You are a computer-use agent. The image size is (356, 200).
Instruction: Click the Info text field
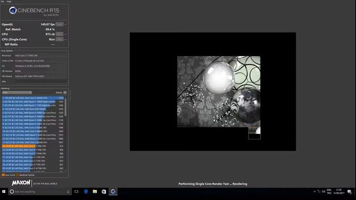(x=41, y=82)
